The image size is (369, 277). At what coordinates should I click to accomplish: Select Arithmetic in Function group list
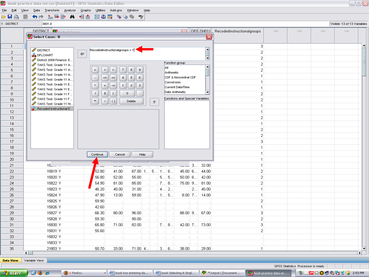(x=172, y=72)
